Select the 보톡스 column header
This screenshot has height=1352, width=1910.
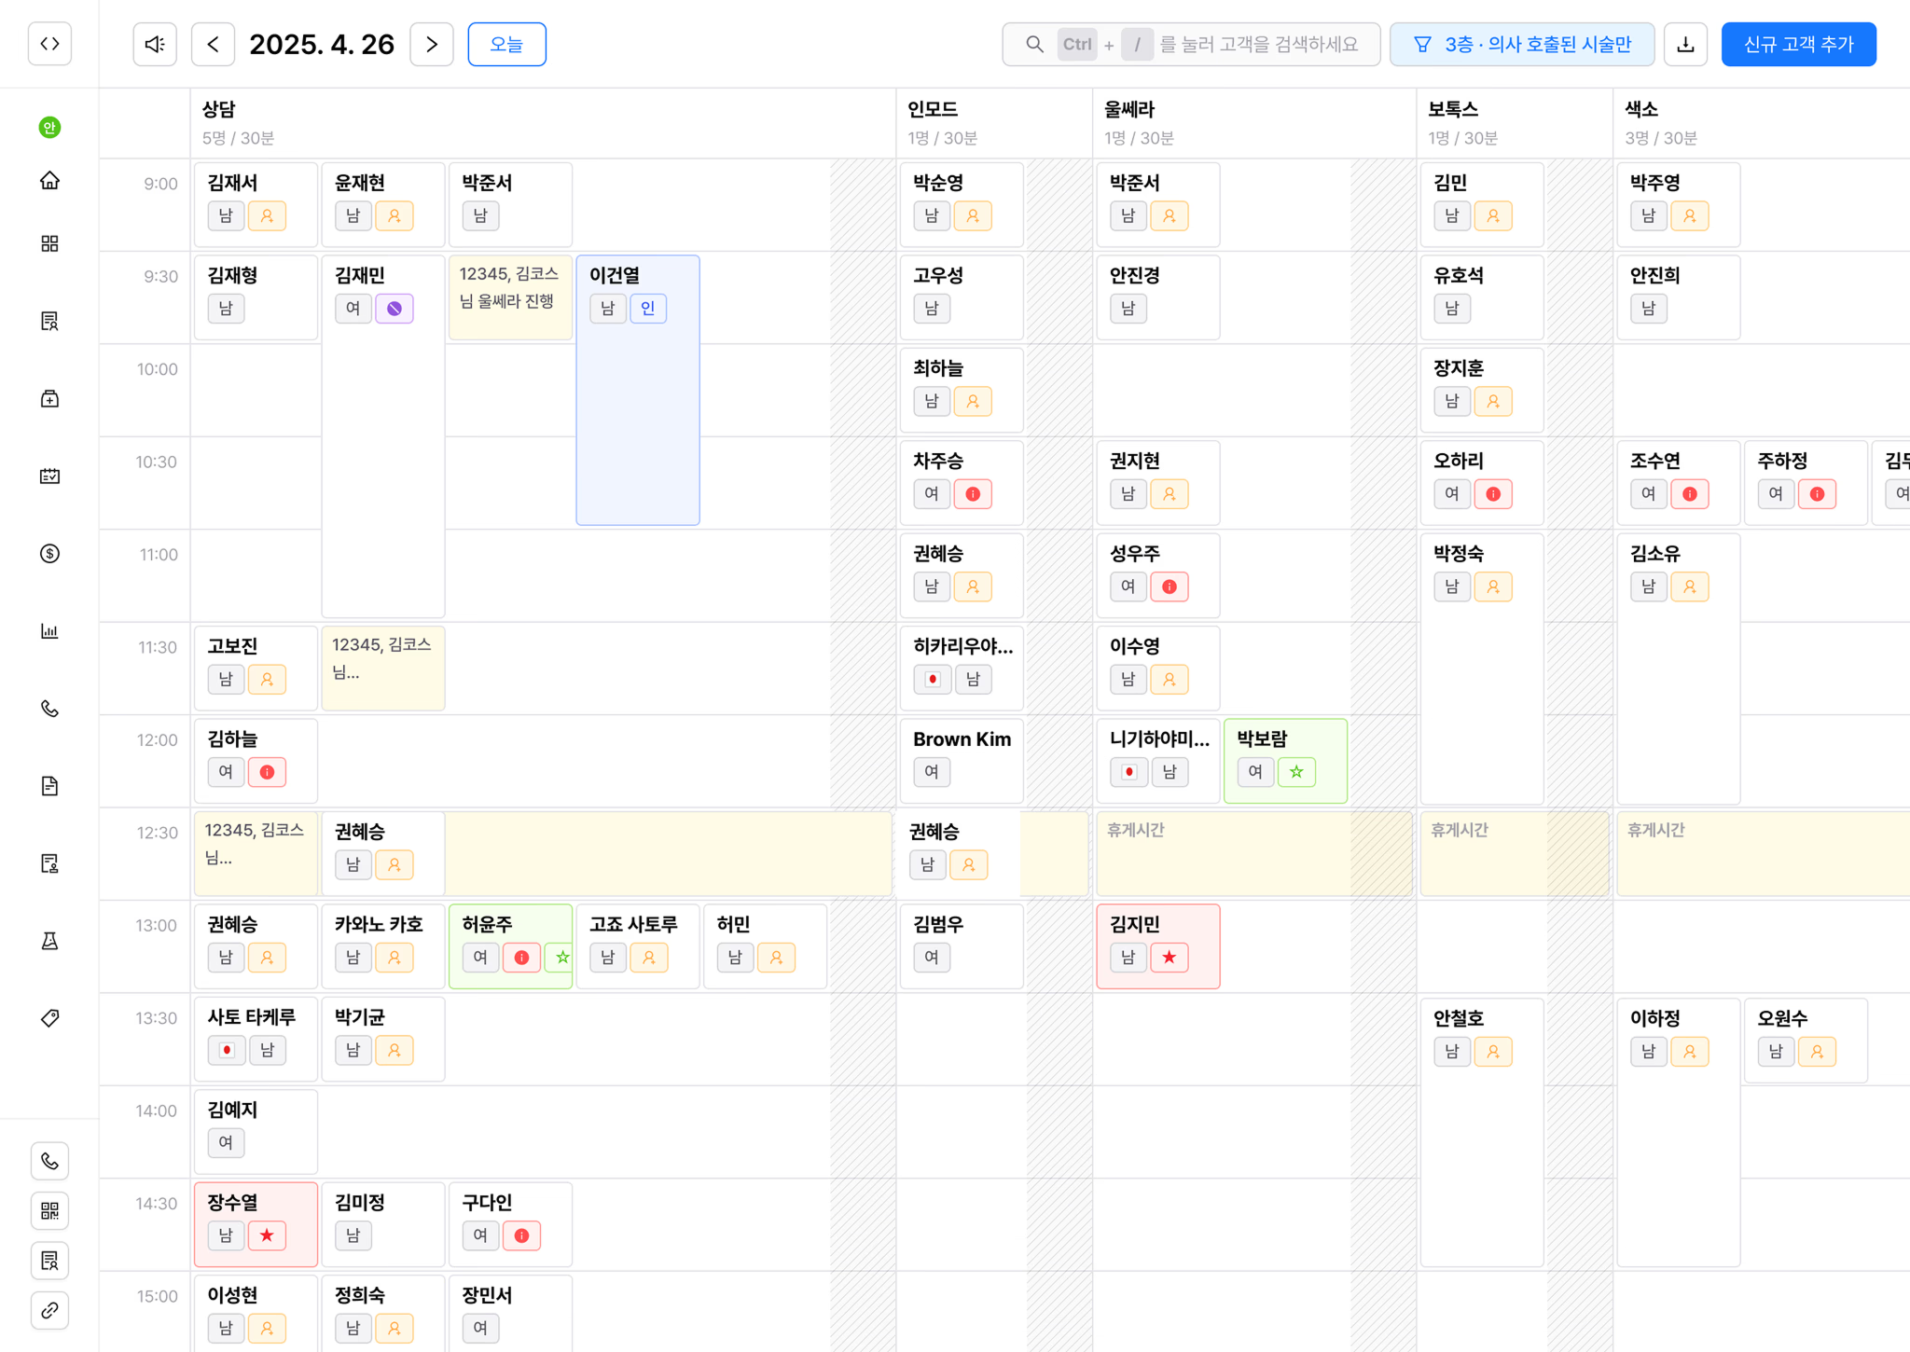[x=1452, y=109]
